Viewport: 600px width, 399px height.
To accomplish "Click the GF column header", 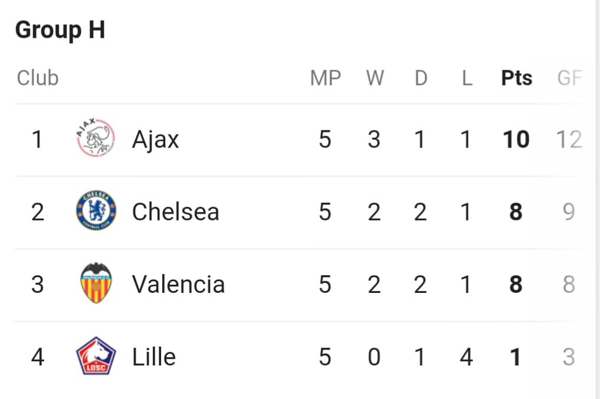I will (x=569, y=78).
